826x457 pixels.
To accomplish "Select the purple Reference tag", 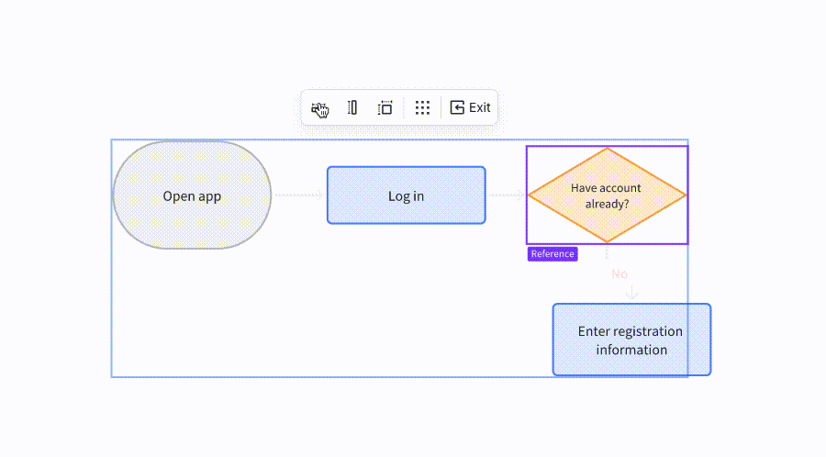I will click(553, 254).
